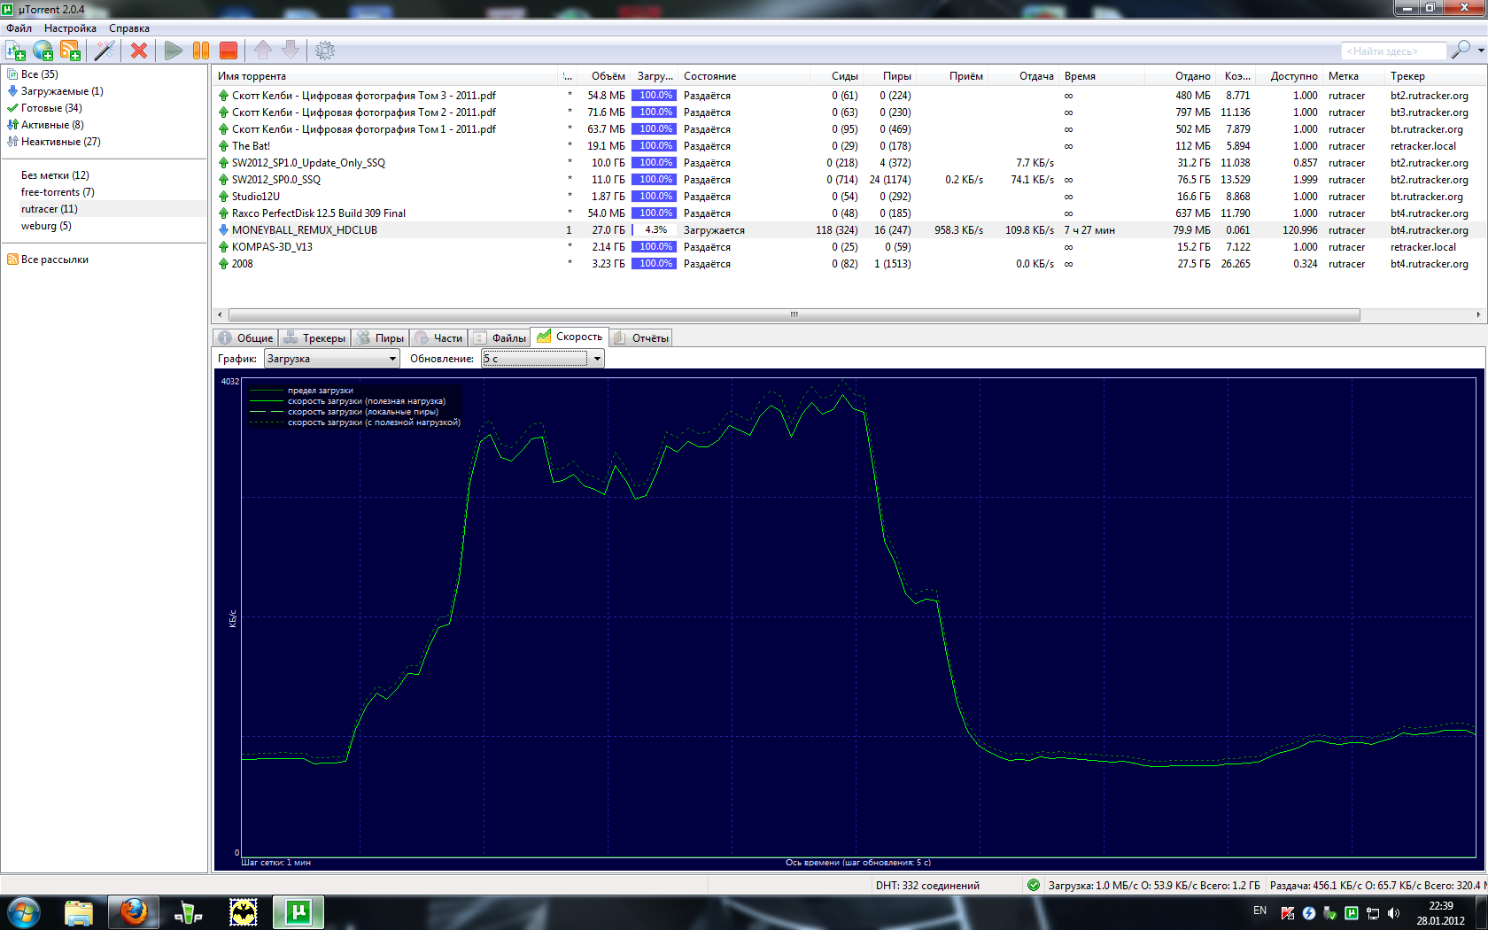Open the Справка menu
This screenshot has height=930, width=1488.
click(129, 28)
